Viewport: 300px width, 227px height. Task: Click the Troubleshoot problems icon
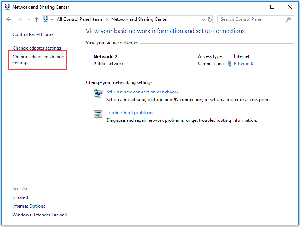click(98, 114)
